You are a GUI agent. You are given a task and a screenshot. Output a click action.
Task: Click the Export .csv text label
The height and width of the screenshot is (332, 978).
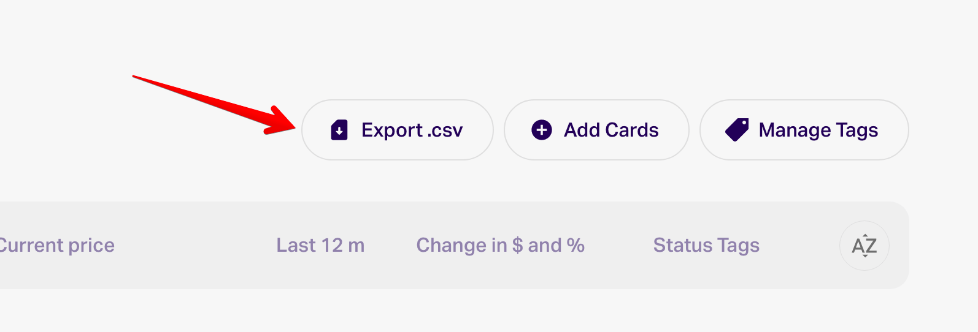tap(412, 130)
